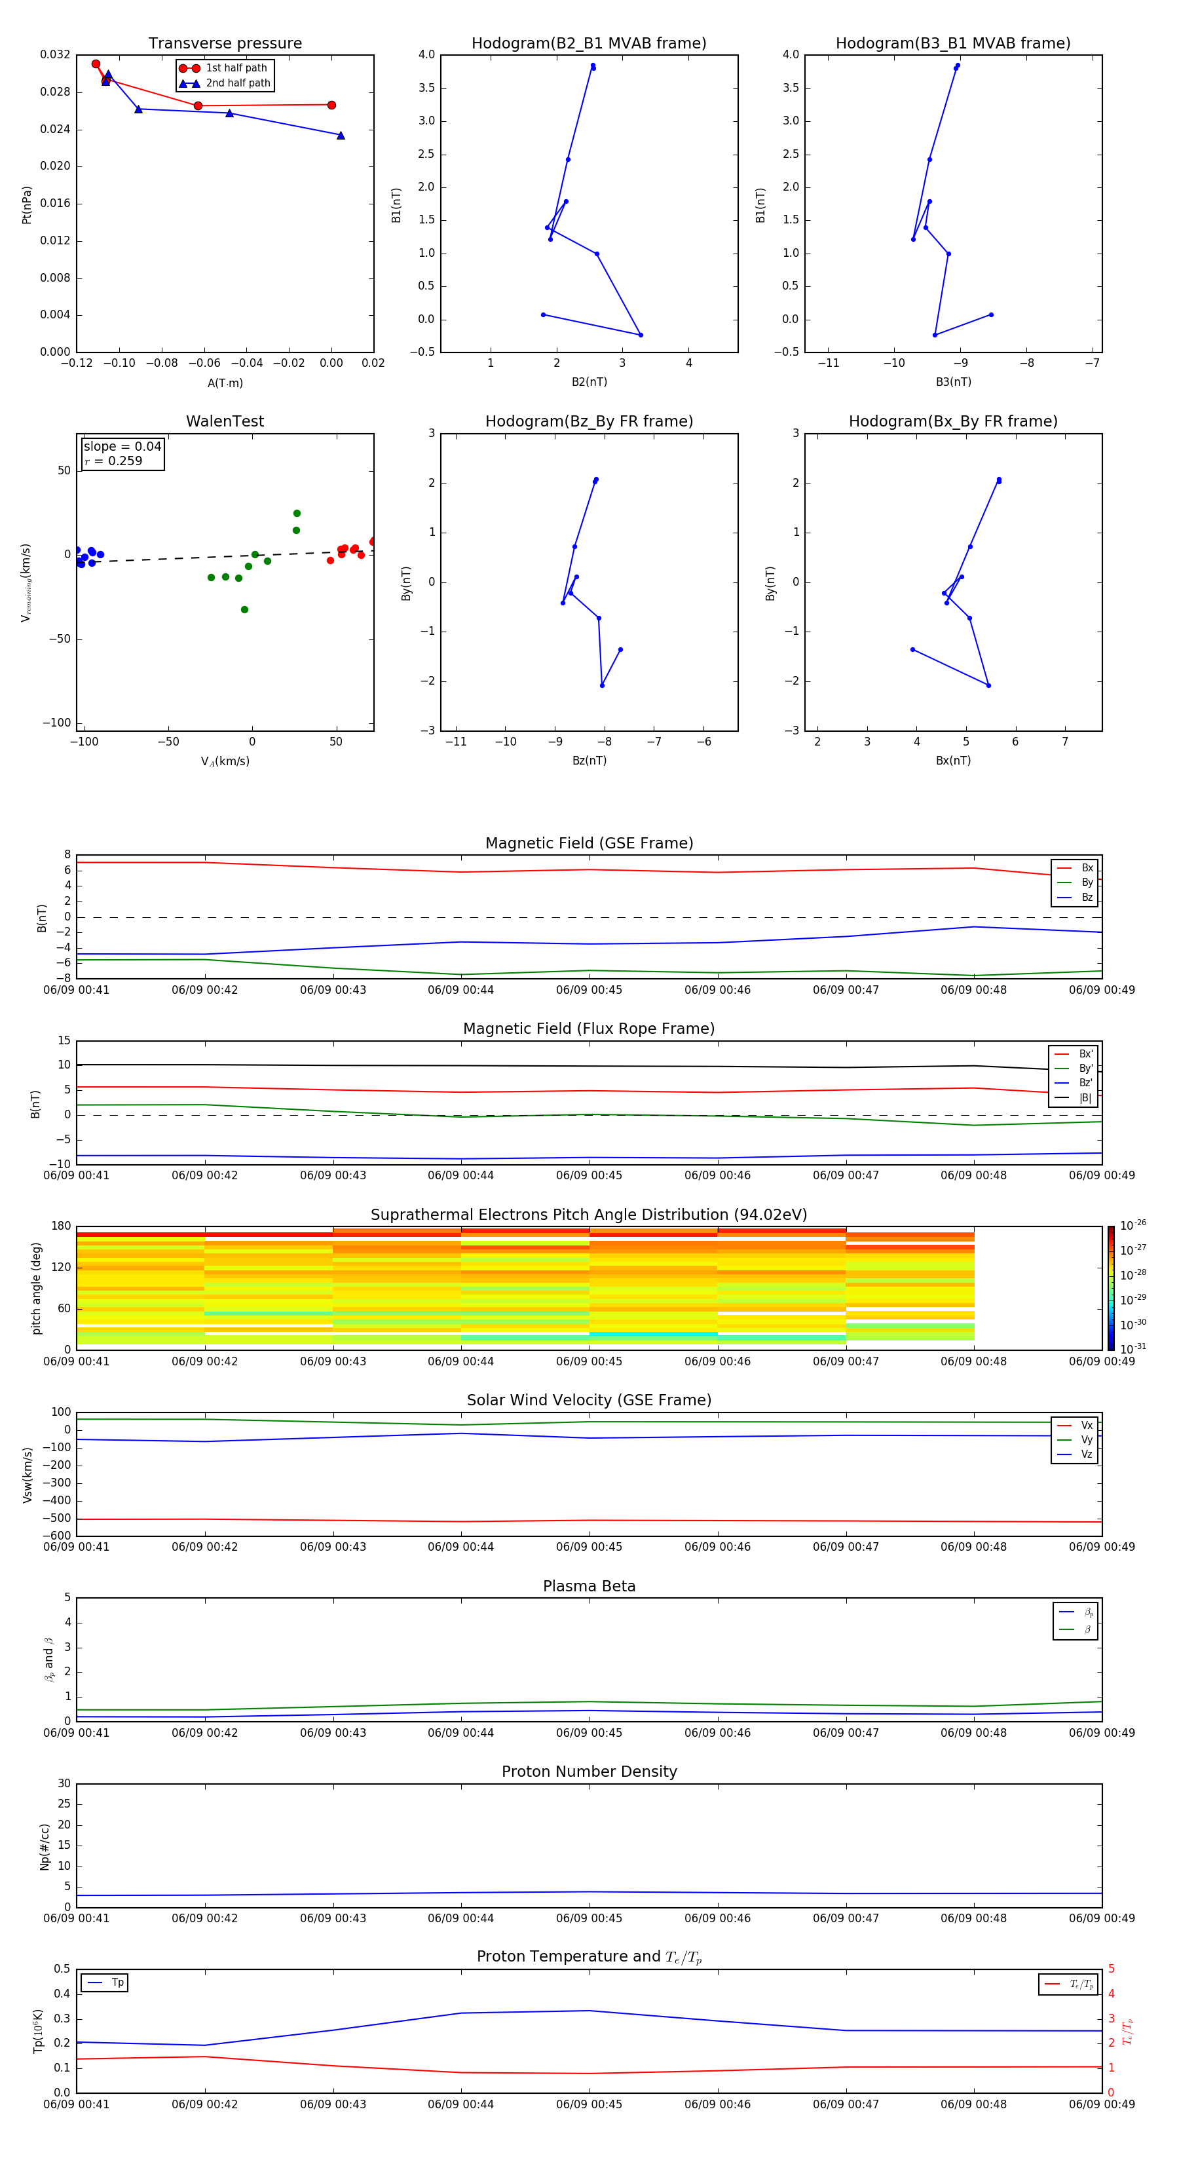Viewport: 1179px width, 2162px height.
Task: Click the 'Plasma Beta' plot title
Action: 589,1587
